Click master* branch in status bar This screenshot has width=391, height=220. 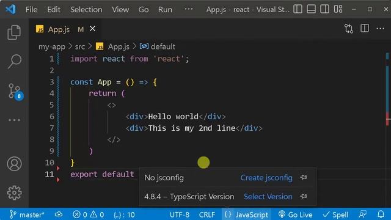[x=27, y=215]
